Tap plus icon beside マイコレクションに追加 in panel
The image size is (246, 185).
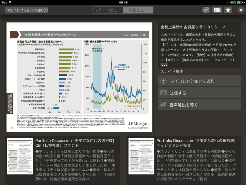point(163,81)
